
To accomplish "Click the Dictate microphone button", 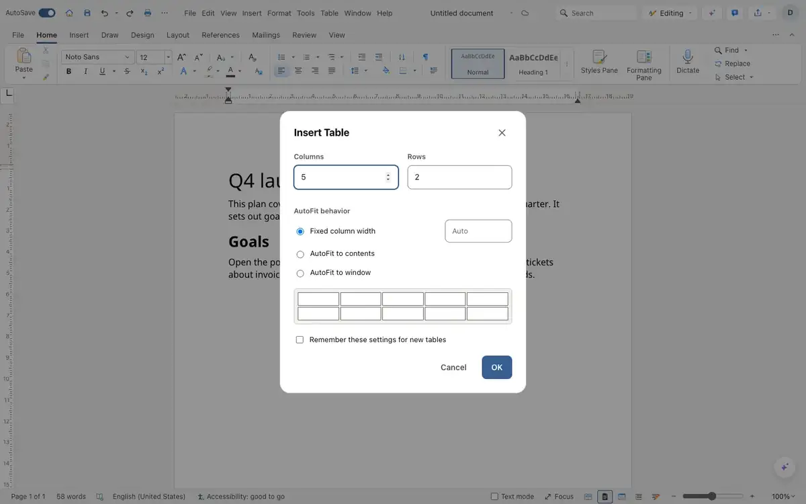I will pyautogui.click(x=688, y=62).
